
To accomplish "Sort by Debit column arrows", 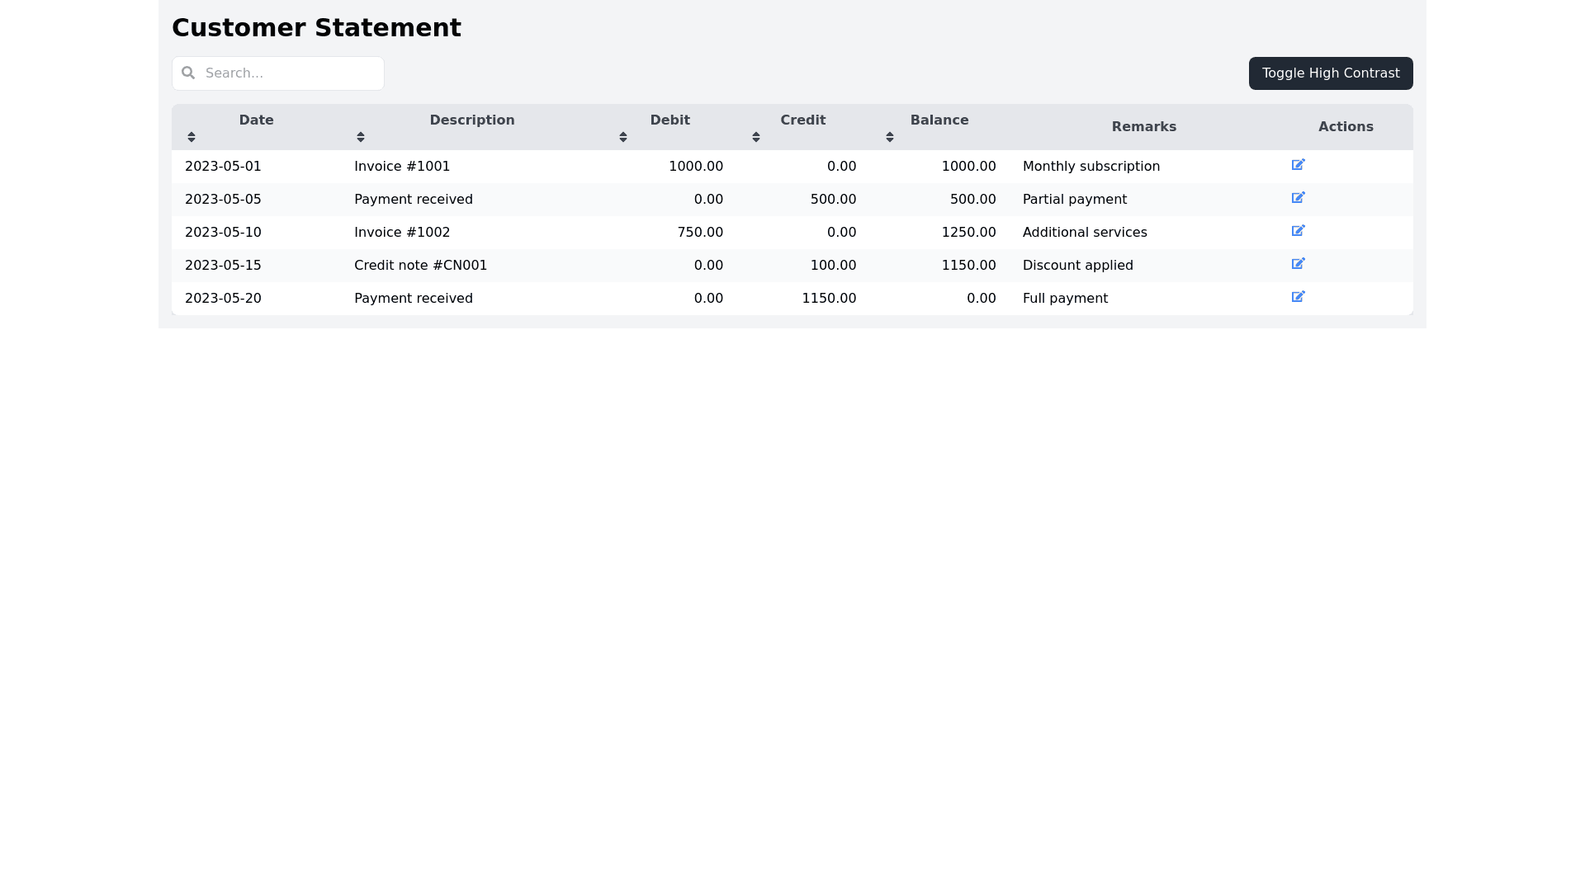I will pos(623,137).
